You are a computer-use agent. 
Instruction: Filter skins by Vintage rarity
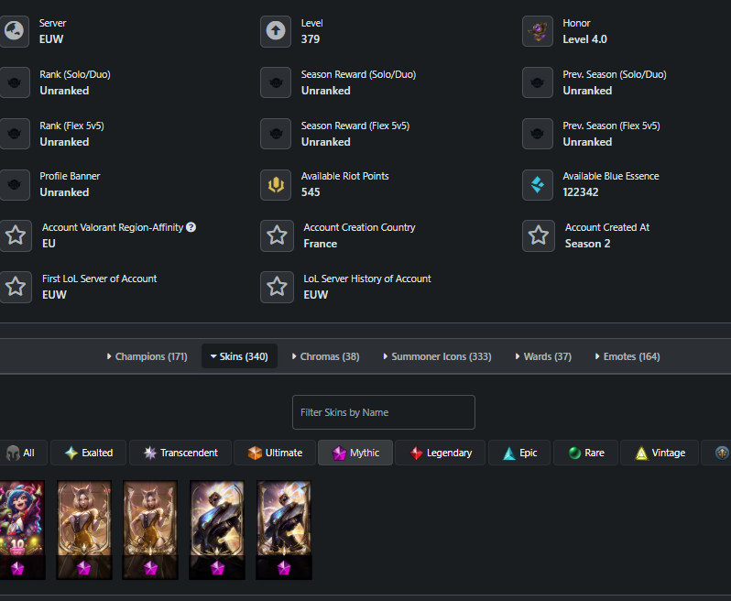point(660,453)
